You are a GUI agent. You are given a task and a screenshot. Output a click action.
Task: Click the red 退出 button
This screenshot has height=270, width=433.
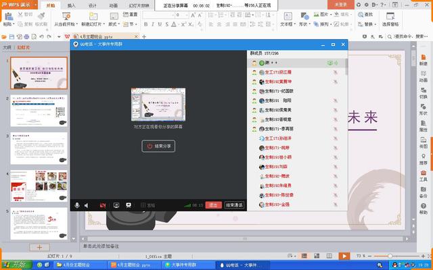pyautogui.click(x=214, y=205)
